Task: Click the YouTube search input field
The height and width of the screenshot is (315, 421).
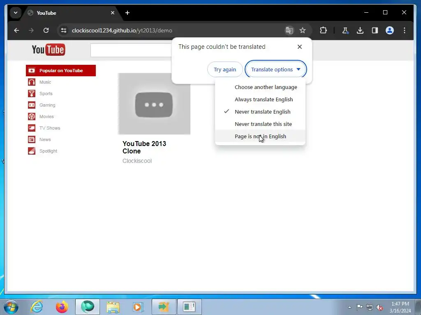Action: (x=131, y=50)
